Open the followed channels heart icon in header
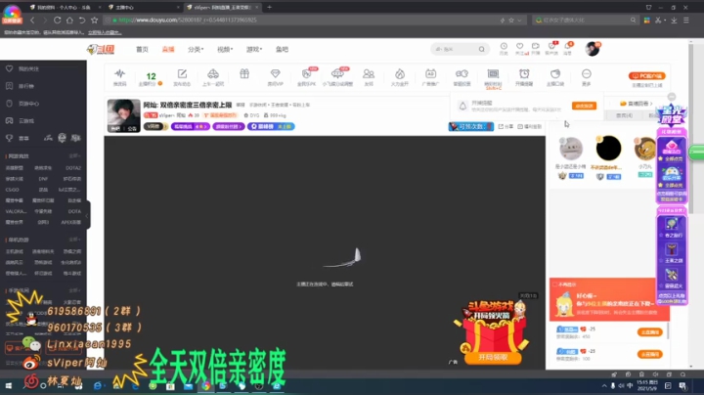 [519, 46]
